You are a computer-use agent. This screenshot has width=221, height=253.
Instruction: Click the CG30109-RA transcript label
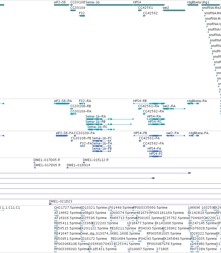coord(81,111)
